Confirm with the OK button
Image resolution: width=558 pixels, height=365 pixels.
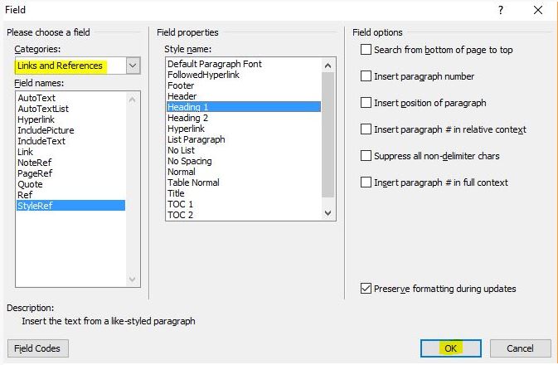450,348
